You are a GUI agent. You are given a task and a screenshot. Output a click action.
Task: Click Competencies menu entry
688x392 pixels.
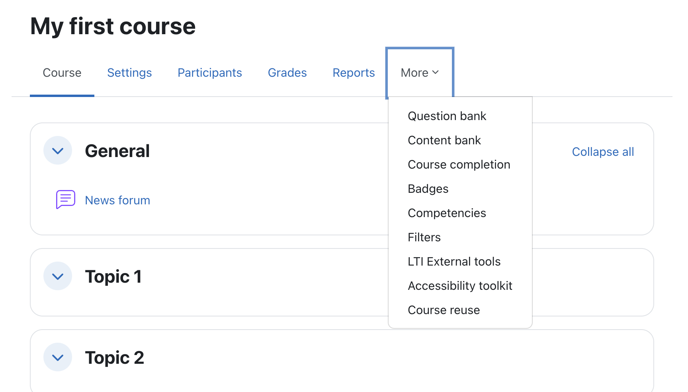click(447, 213)
